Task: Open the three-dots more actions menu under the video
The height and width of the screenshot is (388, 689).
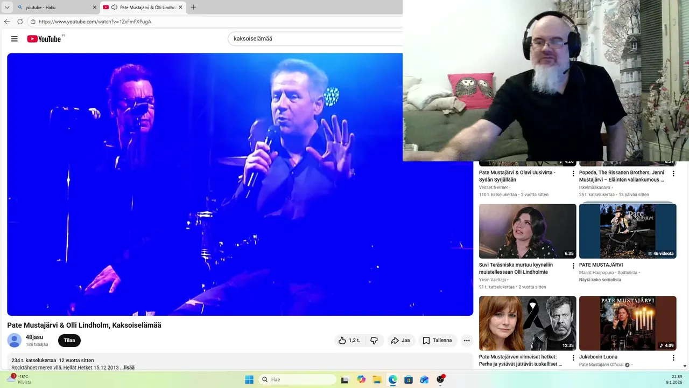Action: 467,341
